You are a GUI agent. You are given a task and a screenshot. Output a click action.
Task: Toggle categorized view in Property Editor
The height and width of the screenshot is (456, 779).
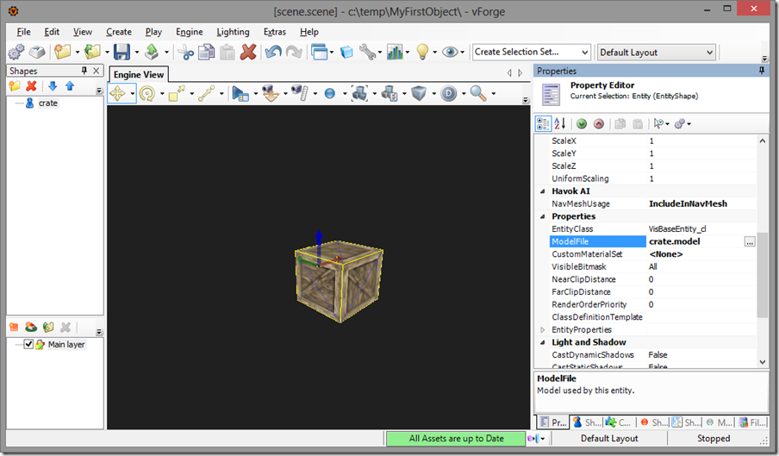coord(543,124)
